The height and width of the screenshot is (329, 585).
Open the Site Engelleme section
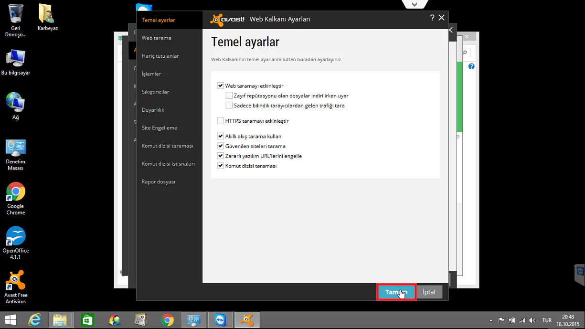[x=160, y=128]
